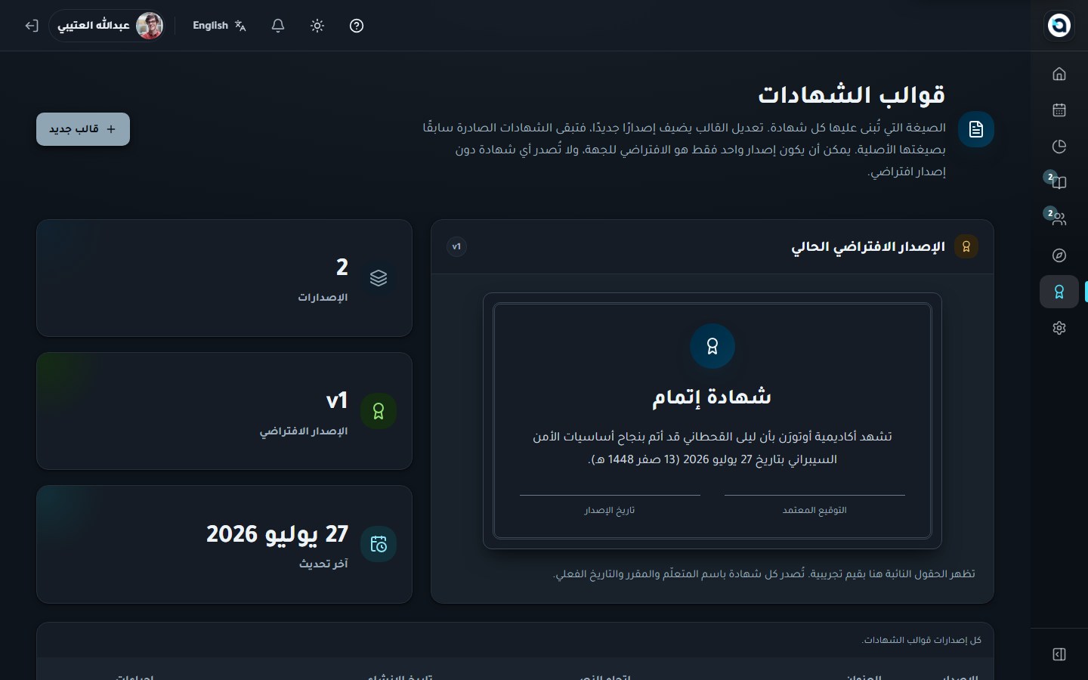The image size is (1088, 680).
Task: Click the page heading قوالب الشهادات
Action: click(852, 94)
